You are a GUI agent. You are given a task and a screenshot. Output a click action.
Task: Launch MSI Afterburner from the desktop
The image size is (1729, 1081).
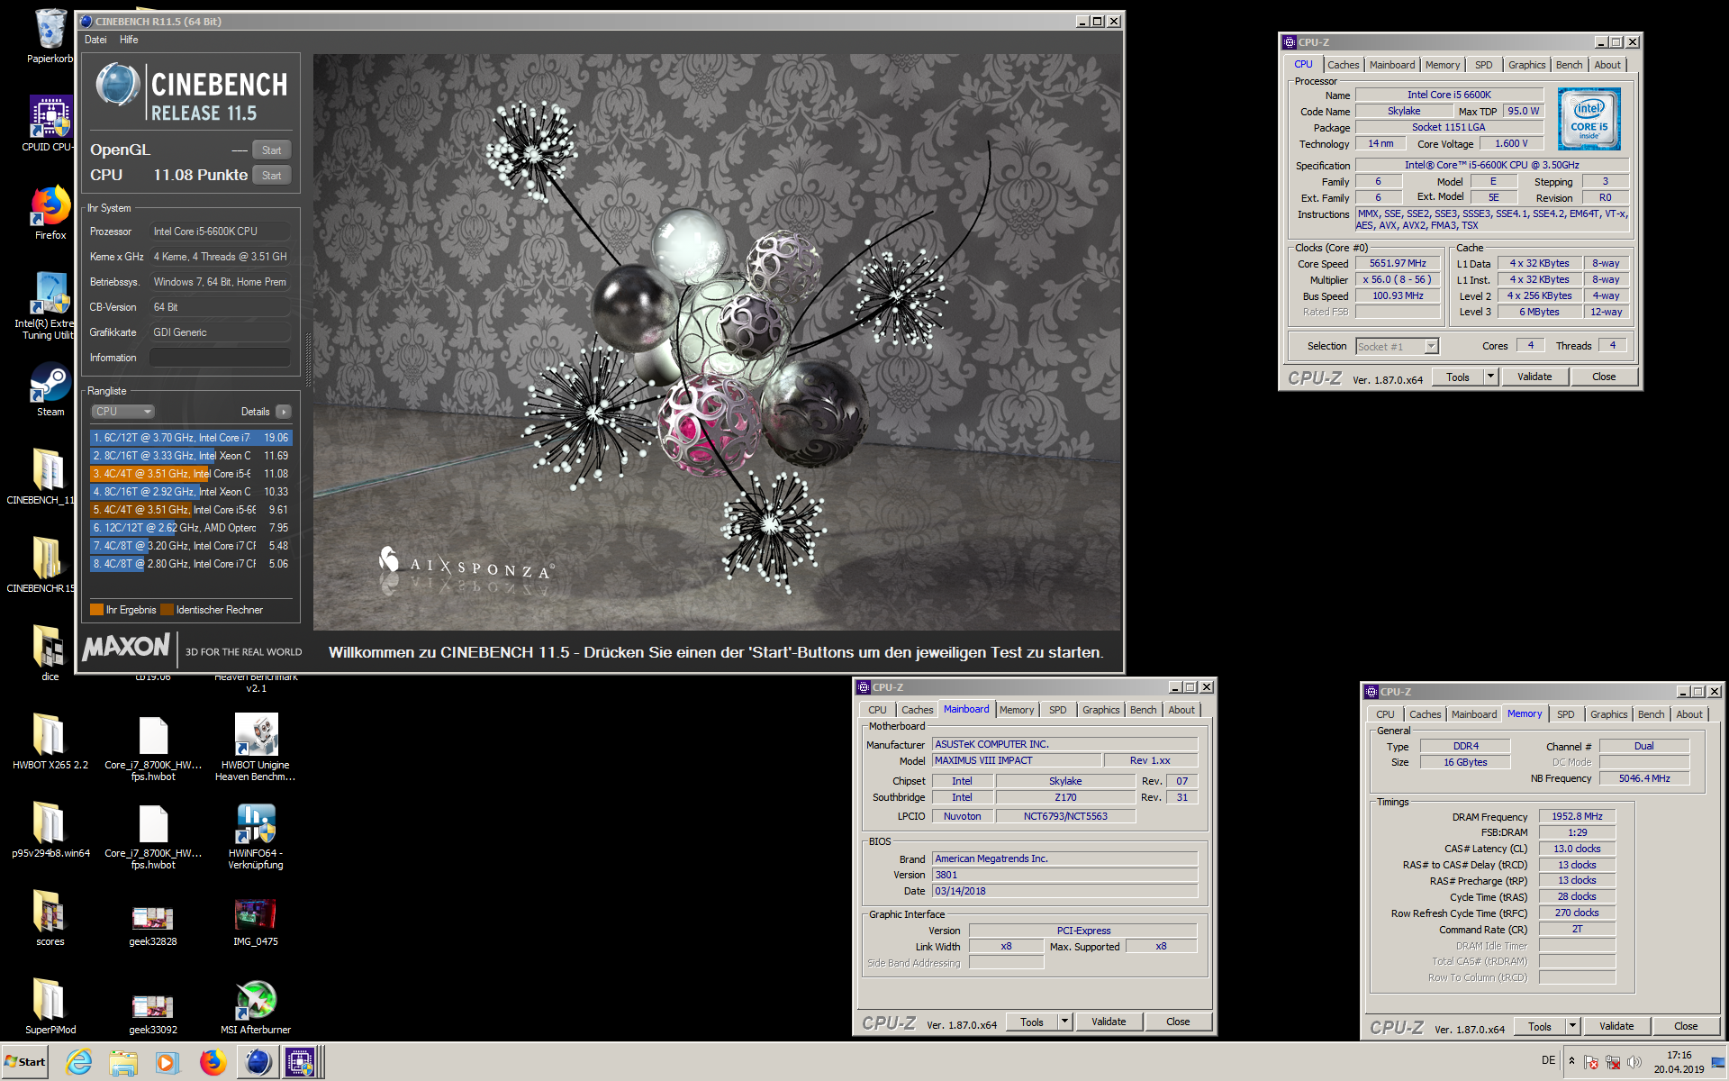[x=256, y=1001]
